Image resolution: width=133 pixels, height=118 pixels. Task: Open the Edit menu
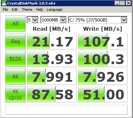tap(15, 9)
